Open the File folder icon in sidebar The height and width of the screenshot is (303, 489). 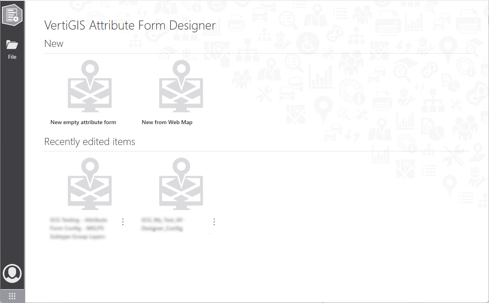[x=12, y=45]
